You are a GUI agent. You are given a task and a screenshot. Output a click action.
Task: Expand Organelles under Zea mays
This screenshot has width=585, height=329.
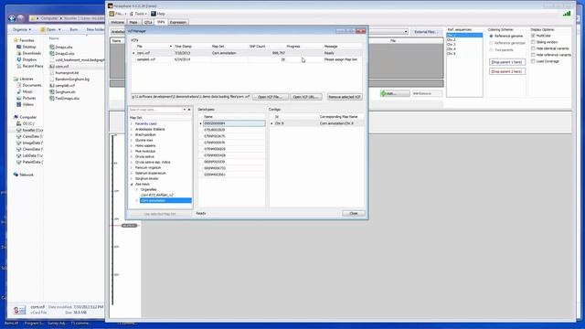[136, 190]
